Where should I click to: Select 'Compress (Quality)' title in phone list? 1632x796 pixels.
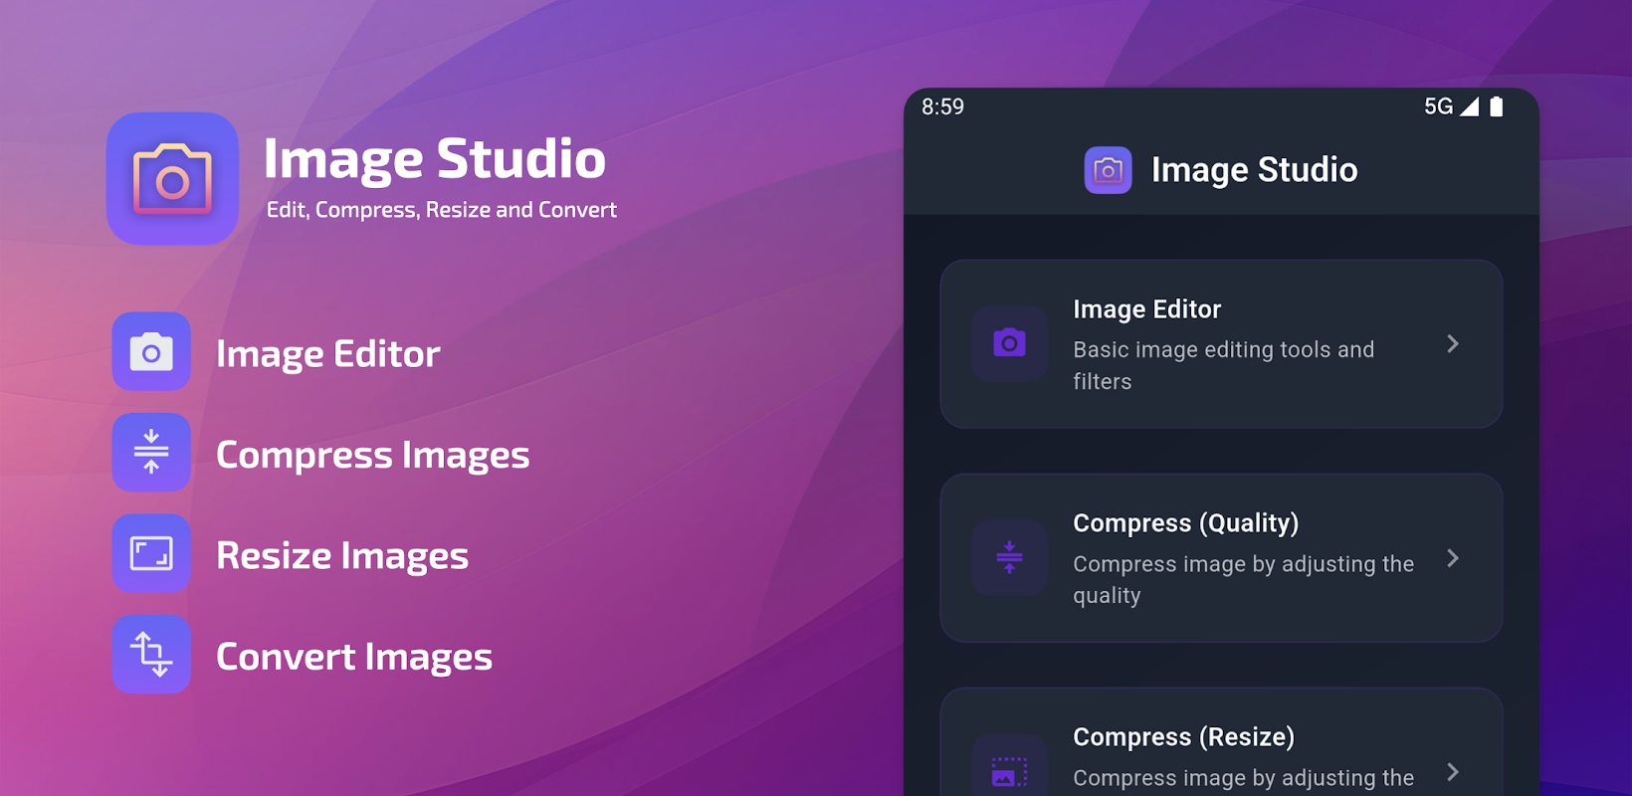point(1185,523)
